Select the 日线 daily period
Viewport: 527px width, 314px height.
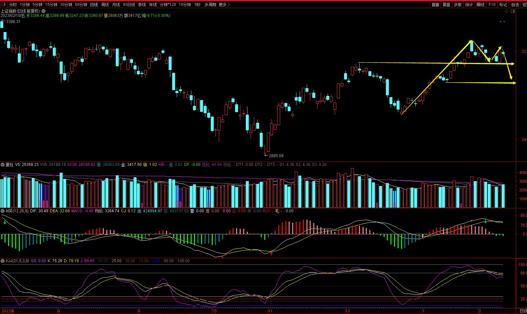[94, 5]
